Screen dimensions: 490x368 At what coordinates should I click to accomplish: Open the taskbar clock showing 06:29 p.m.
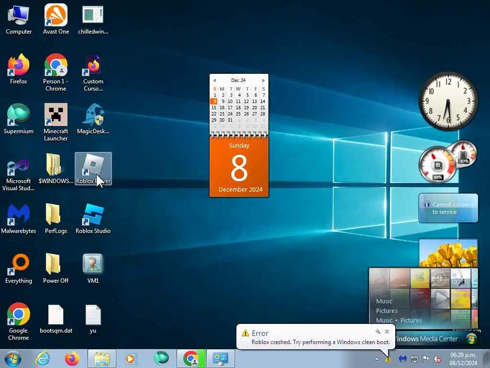[x=463, y=359]
